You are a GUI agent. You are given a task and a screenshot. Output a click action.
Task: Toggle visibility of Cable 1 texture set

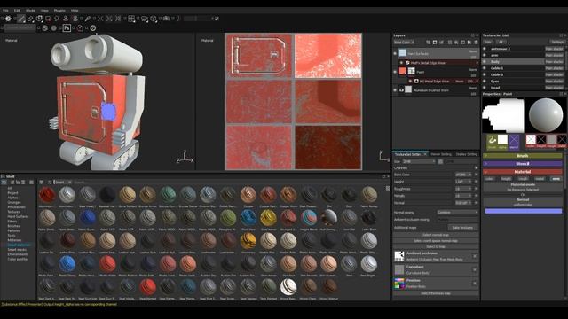[485, 68]
